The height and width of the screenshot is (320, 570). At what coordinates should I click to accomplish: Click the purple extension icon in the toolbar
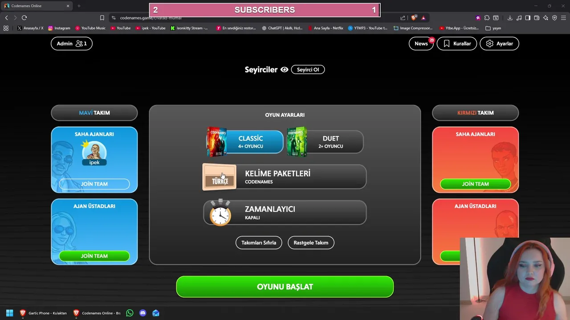(x=478, y=18)
